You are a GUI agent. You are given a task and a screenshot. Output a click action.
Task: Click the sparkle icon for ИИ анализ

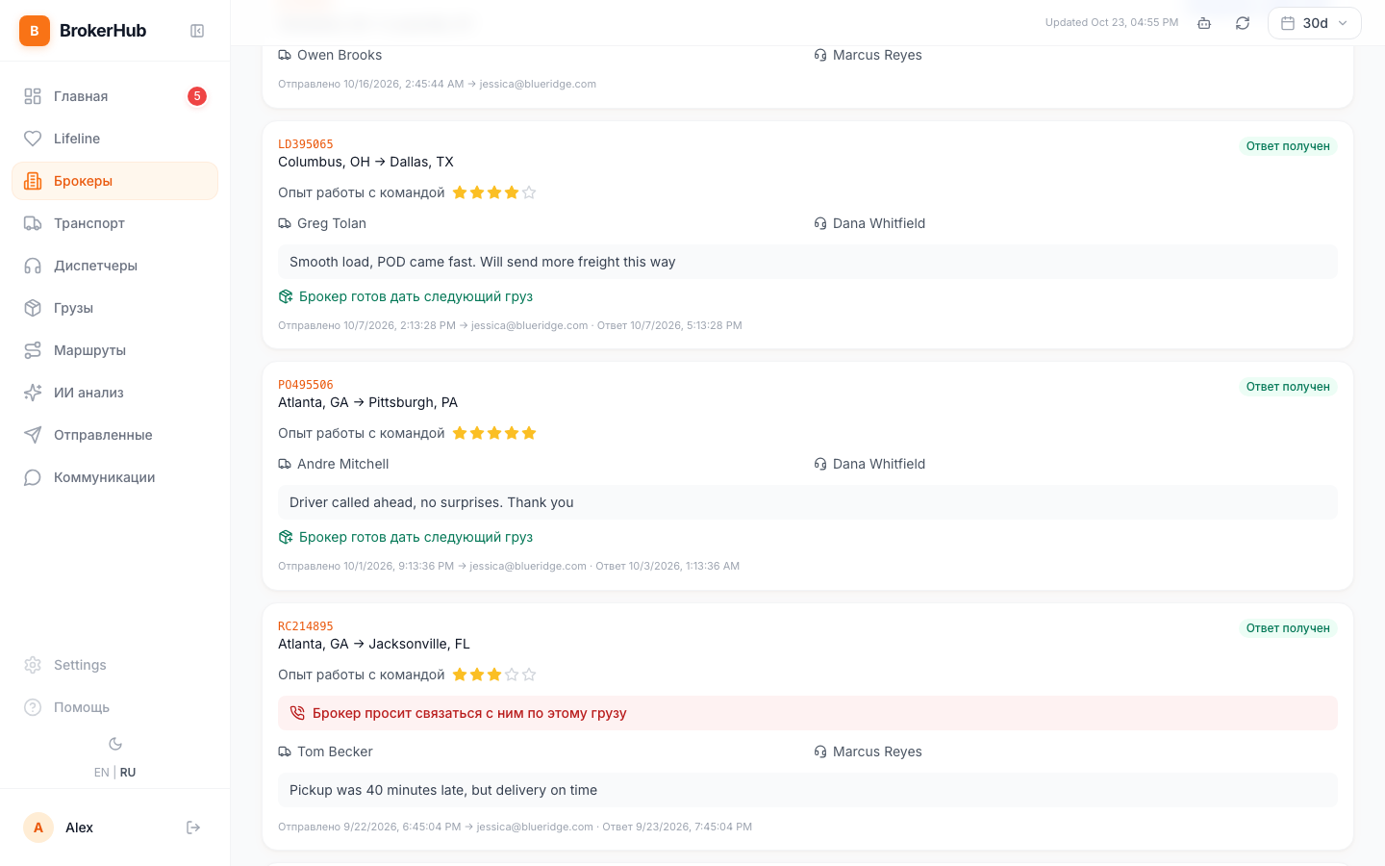coord(33,393)
